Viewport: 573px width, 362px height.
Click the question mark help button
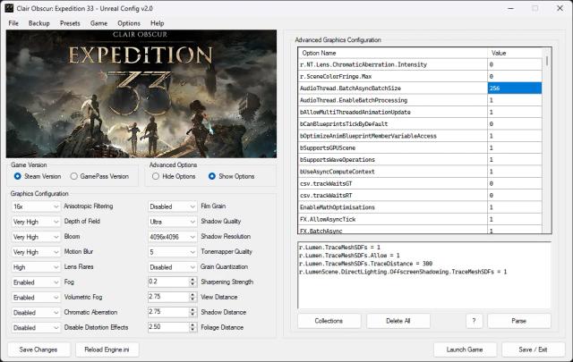pyautogui.click(x=474, y=321)
